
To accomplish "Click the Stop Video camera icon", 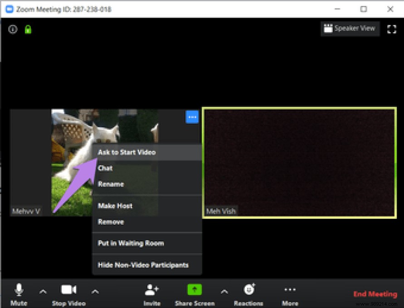I will (68, 289).
